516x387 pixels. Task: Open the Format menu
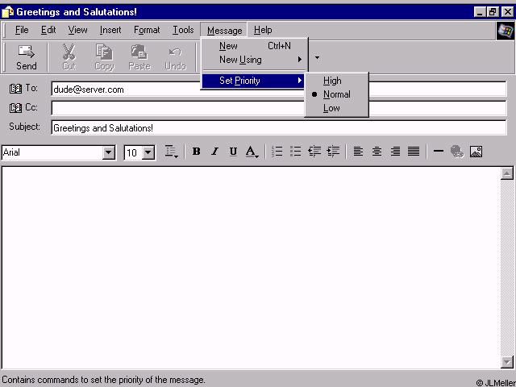pyautogui.click(x=147, y=30)
